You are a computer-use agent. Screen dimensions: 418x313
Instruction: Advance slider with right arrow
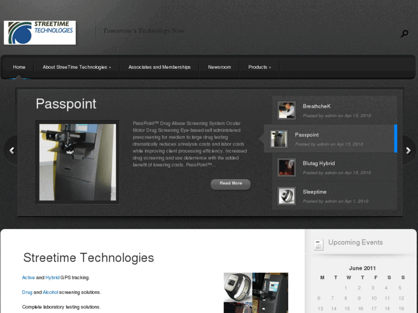pos(408,150)
